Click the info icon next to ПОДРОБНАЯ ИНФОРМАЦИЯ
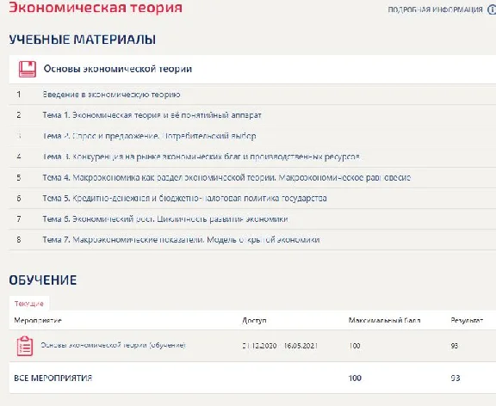Image resolution: width=496 pixels, height=406 pixels. (x=492, y=9)
